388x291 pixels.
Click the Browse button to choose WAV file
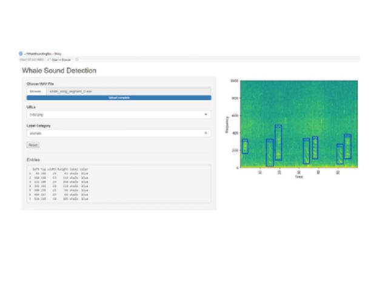click(36, 91)
